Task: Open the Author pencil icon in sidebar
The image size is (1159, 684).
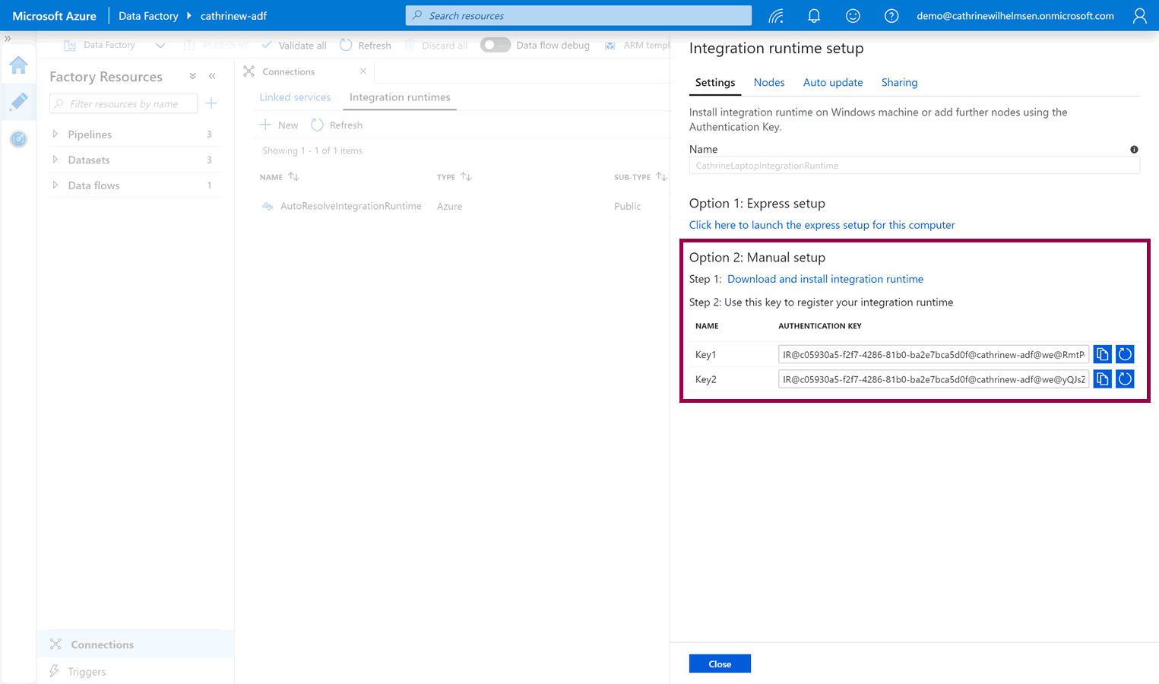Action: [x=18, y=102]
